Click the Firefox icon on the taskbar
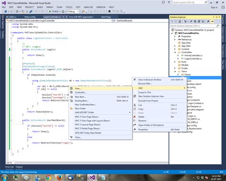Viewport: 226px width, 181px height. pos(59,177)
